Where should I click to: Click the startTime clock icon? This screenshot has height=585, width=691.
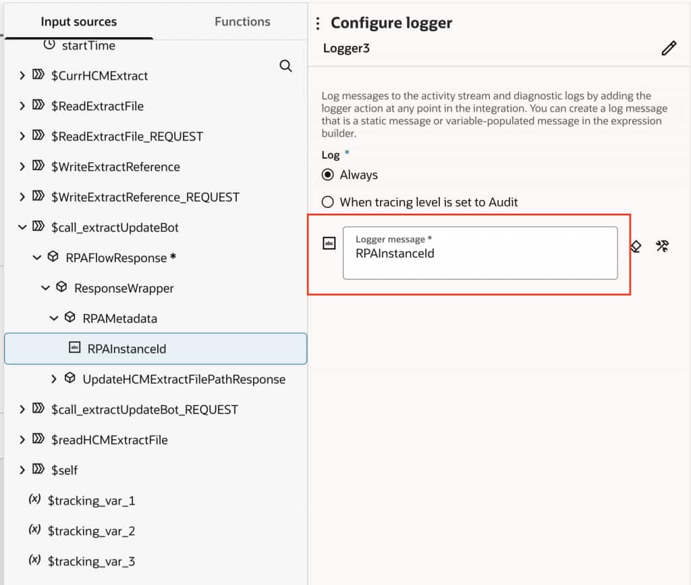tap(49, 45)
